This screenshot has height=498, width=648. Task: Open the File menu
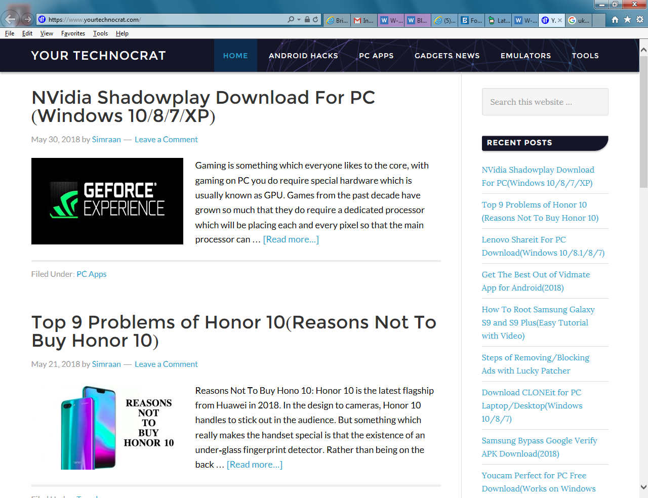point(10,33)
